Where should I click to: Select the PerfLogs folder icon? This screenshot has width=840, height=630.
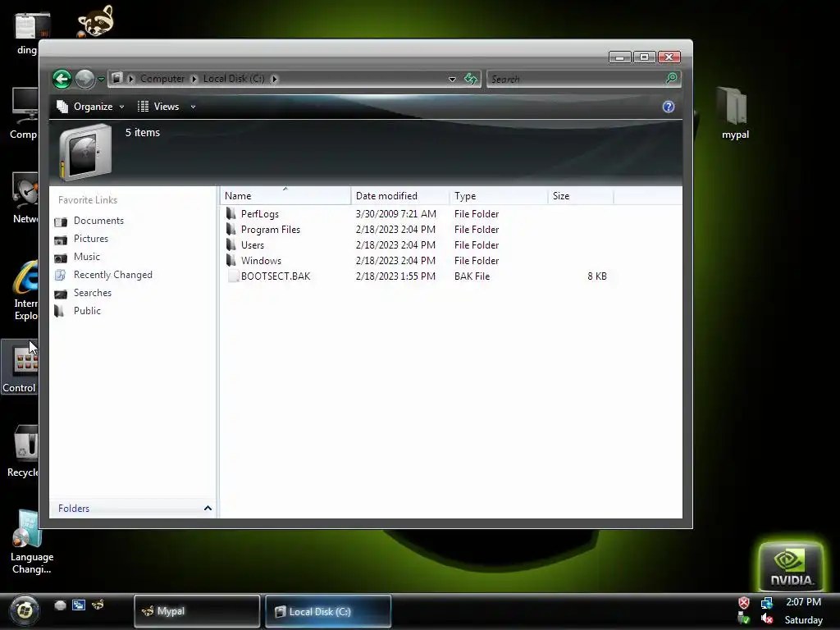pos(231,214)
